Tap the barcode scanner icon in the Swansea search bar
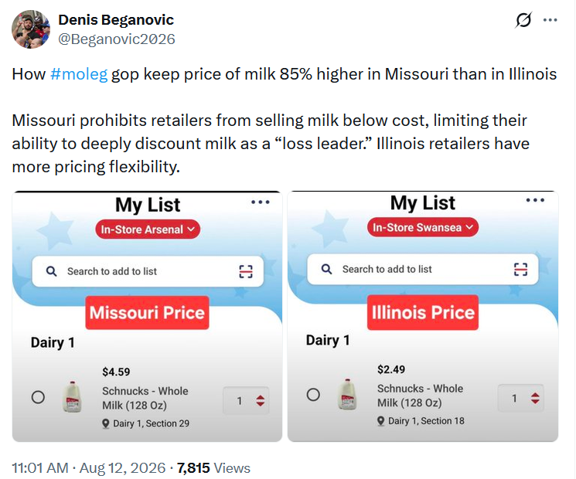This screenshot has width=576, height=479. 520,269
